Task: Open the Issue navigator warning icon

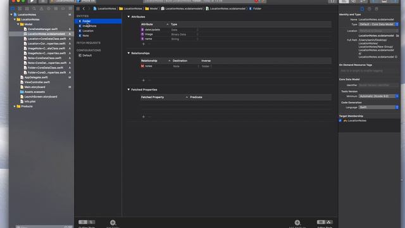Action: 41,8
